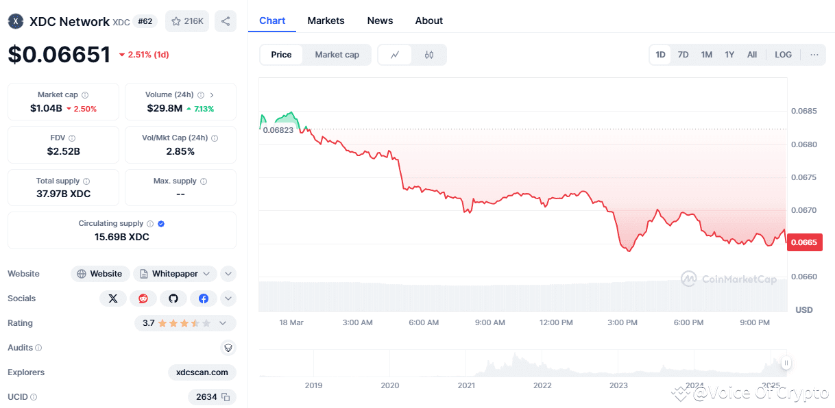The height and width of the screenshot is (408, 835).
Task: Open the X (Twitter) social link
Action: tap(113, 298)
